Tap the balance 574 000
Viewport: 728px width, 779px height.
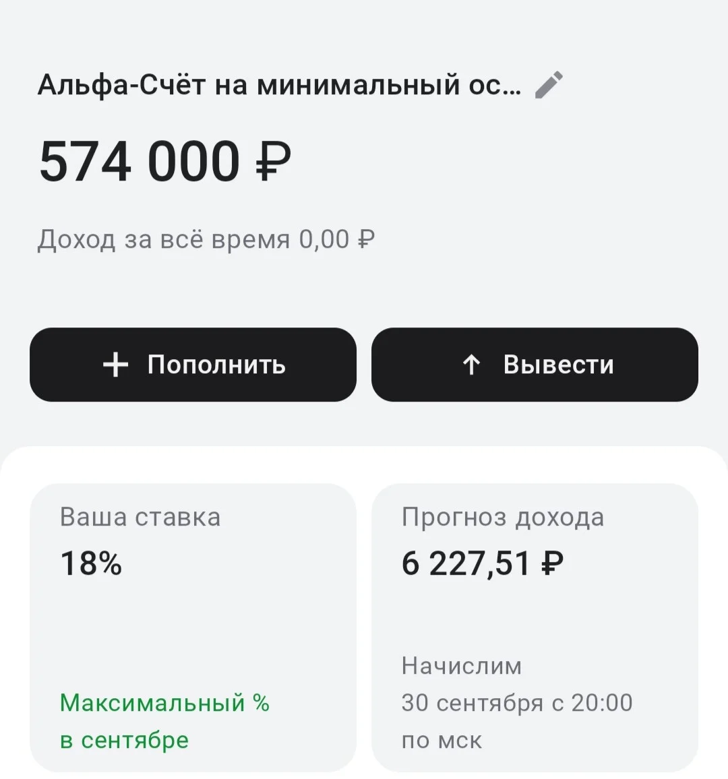[140, 162]
